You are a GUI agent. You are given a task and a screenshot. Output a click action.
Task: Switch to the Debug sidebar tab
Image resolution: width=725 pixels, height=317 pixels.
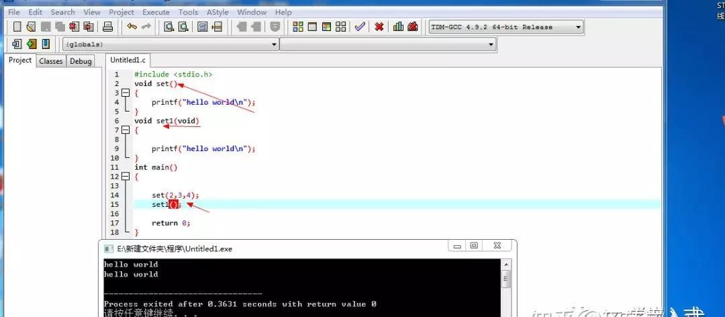(81, 61)
